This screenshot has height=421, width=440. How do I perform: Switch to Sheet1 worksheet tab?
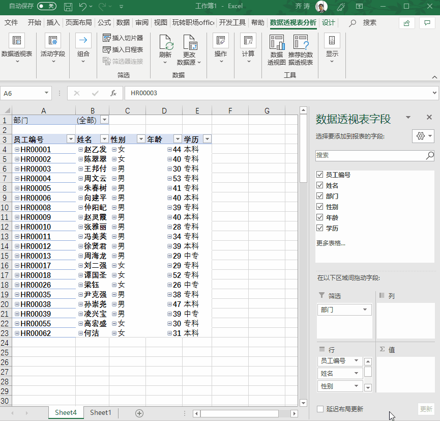click(101, 412)
